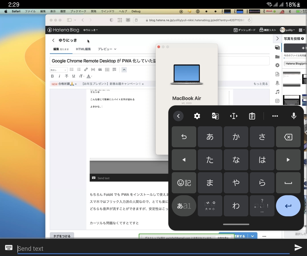Open ゆりにっき blog switcher in Hatena header
The height and width of the screenshot is (256, 307).
[90, 30]
